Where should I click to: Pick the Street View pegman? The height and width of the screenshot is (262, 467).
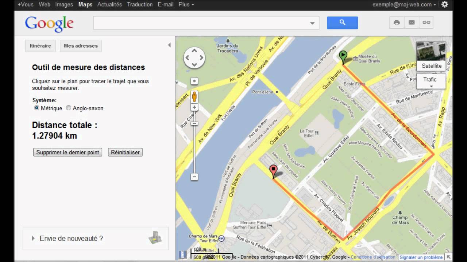point(194,96)
